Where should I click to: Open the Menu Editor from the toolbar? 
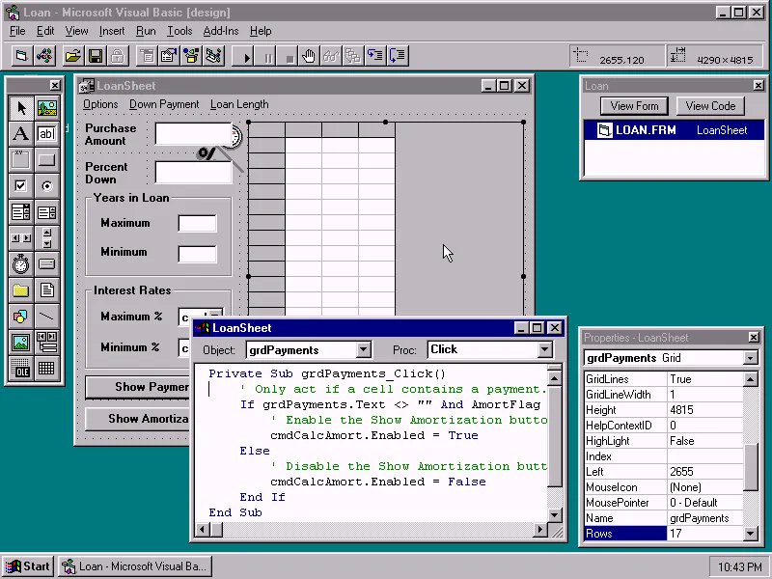[146, 55]
